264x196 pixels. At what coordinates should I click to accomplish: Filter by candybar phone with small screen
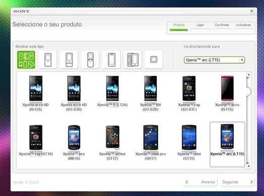coord(48,60)
